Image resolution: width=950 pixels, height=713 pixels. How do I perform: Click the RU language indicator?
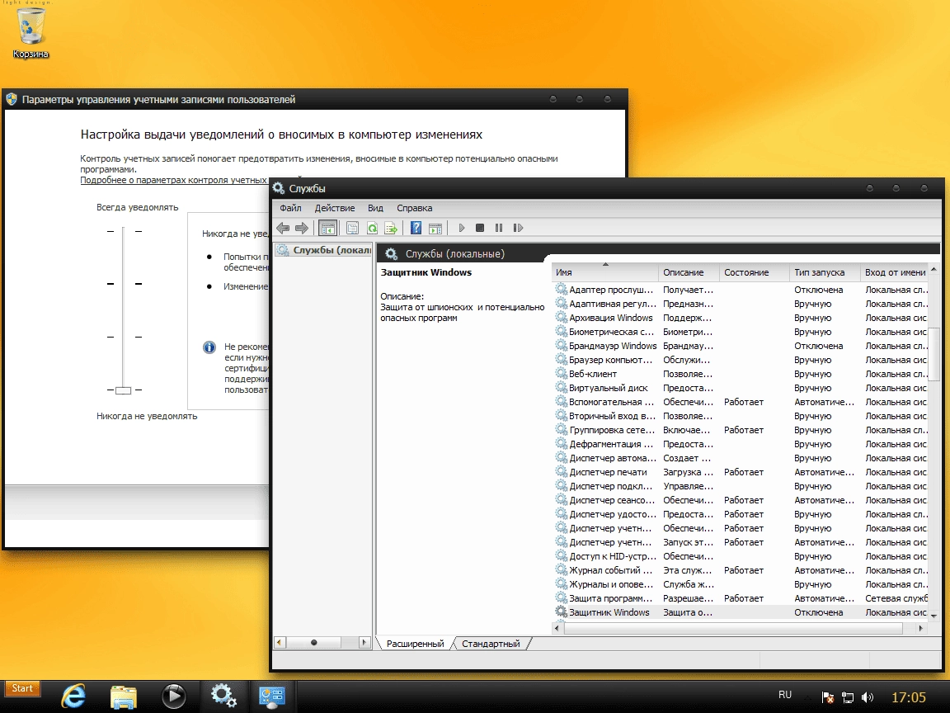[785, 695]
